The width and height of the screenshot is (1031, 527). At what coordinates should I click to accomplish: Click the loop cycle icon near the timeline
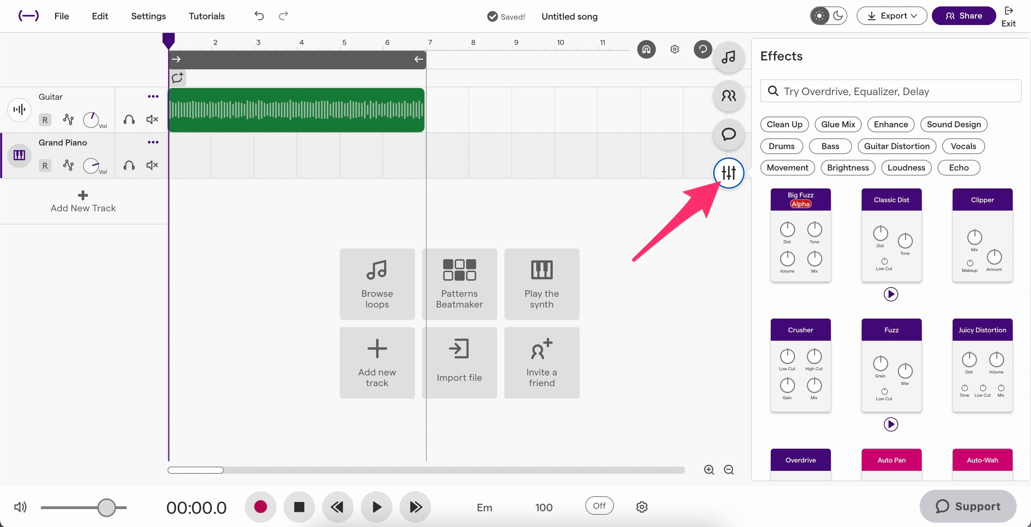pos(703,49)
